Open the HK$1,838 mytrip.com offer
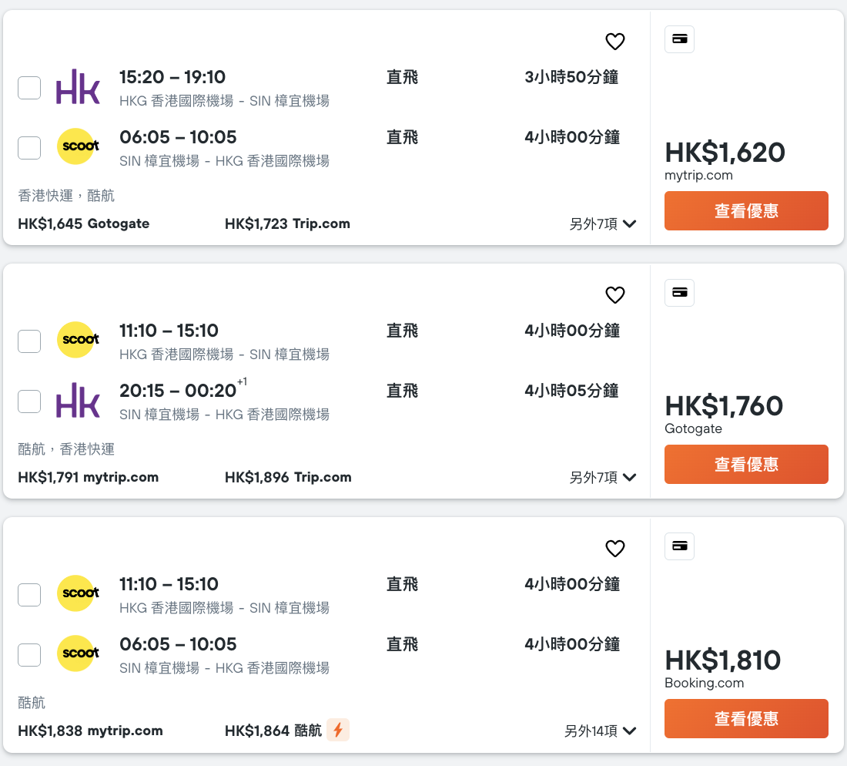Image resolution: width=847 pixels, height=766 pixels. point(90,731)
